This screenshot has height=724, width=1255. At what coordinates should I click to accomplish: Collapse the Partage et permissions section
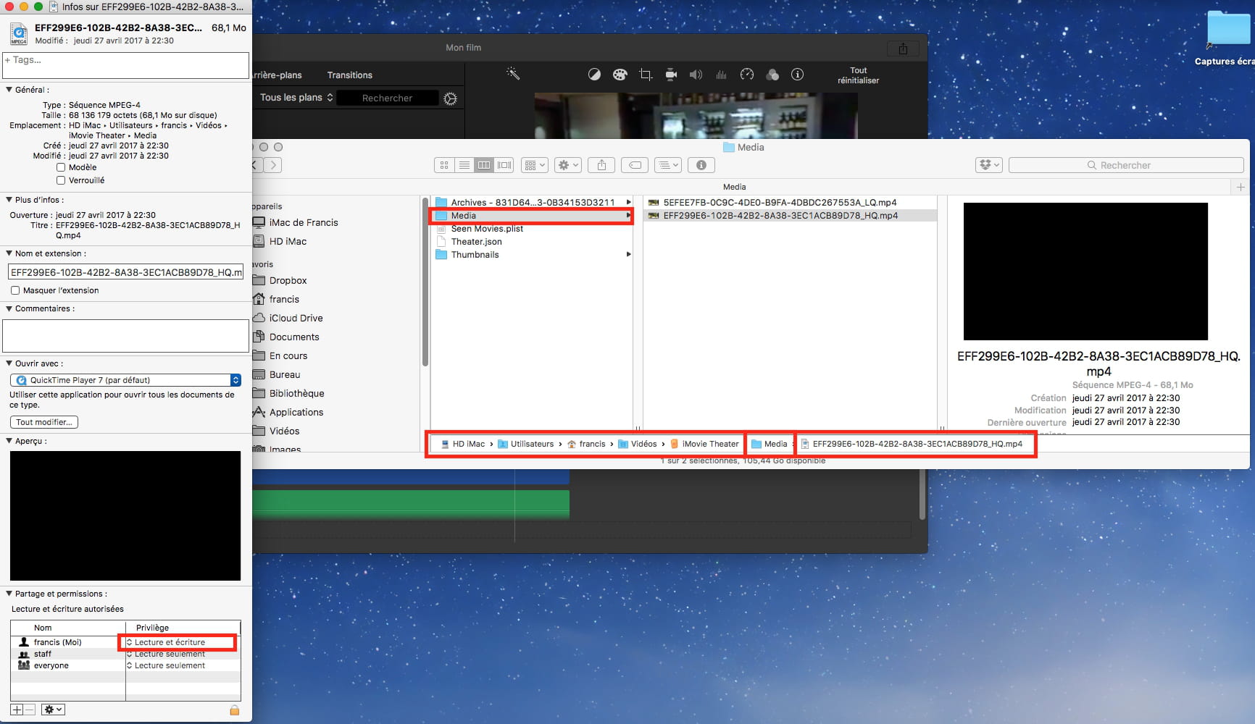point(9,594)
